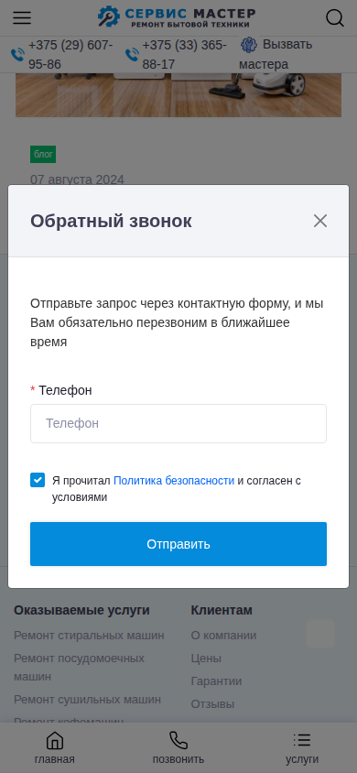Open the О компании footer link

tap(223, 635)
